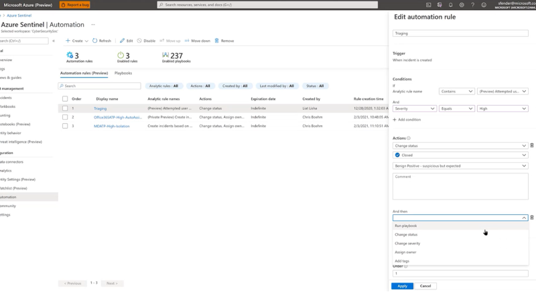Image resolution: width=536 pixels, height=298 pixels.
Task: Click the Order number input field
Action: [x=460, y=273]
